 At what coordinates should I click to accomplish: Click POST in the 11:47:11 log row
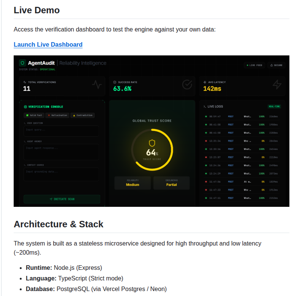[x=231, y=198]
